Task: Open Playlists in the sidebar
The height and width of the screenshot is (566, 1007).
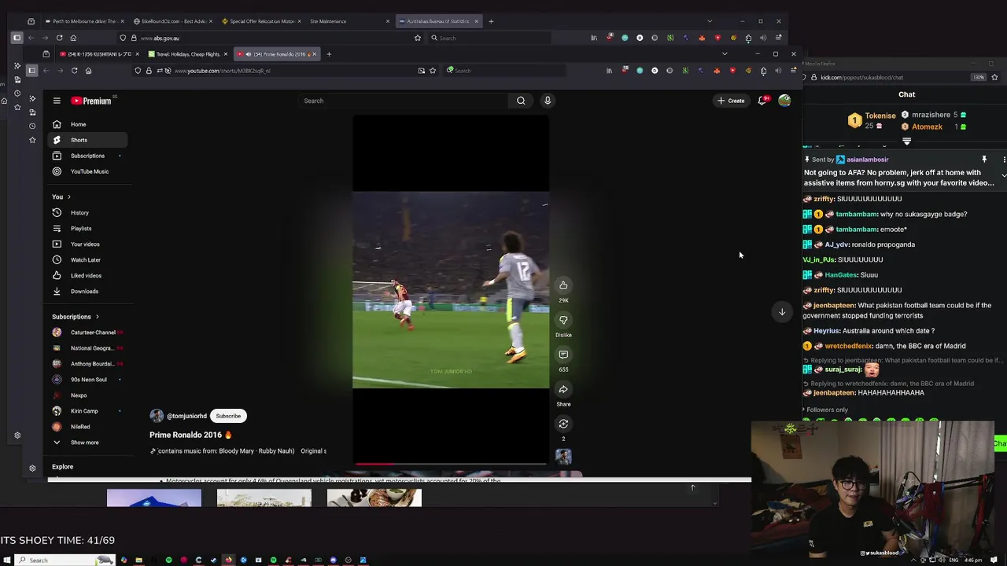Action: click(87, 229)
